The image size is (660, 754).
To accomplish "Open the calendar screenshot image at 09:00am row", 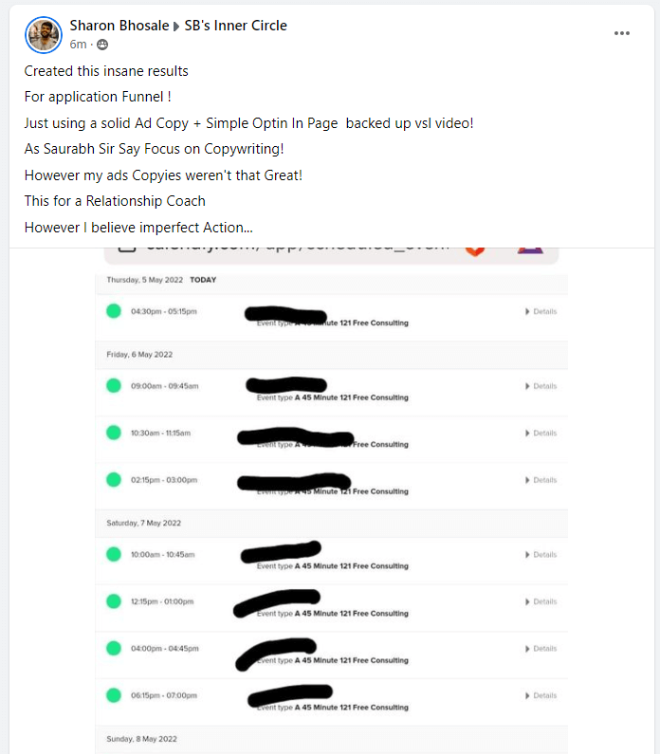I will (x=332, y=392).
